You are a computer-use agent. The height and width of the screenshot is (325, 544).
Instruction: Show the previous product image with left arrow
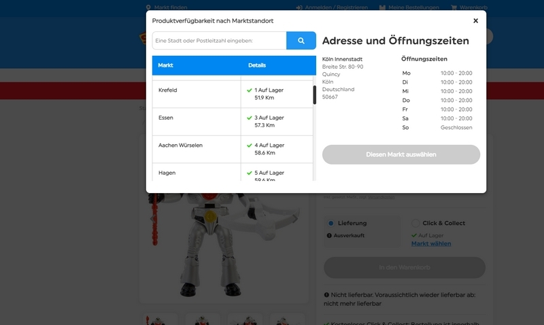tap(152, 218)
